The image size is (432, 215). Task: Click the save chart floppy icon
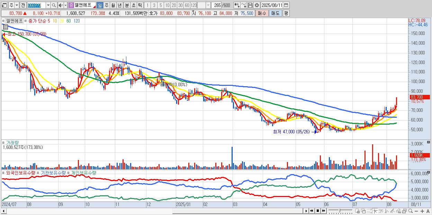(250, 5)
